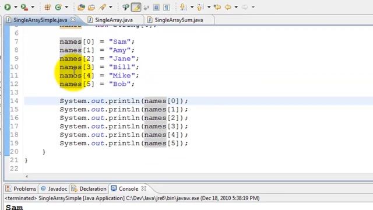Click the Javadoc @ icon
Viewport: 373px width, 210px height.
[43, 188]
